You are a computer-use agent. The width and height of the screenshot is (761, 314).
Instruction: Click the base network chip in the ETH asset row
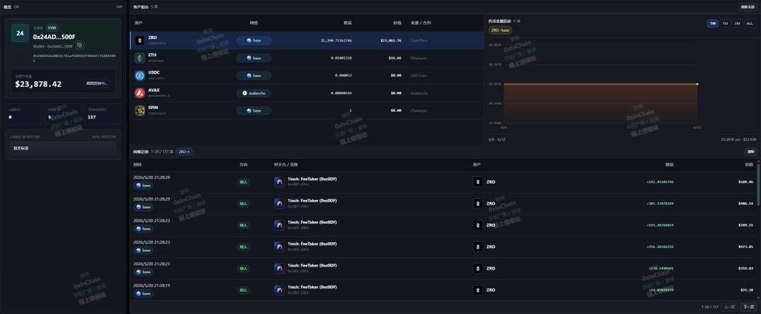coord(254,58)
